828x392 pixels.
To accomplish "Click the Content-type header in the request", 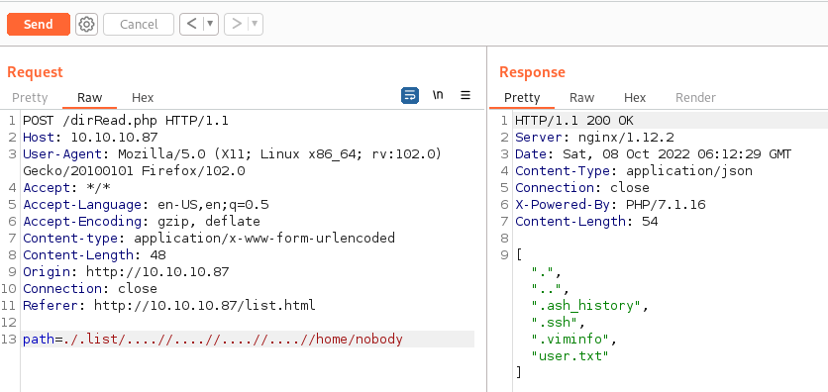I will 209,238.
